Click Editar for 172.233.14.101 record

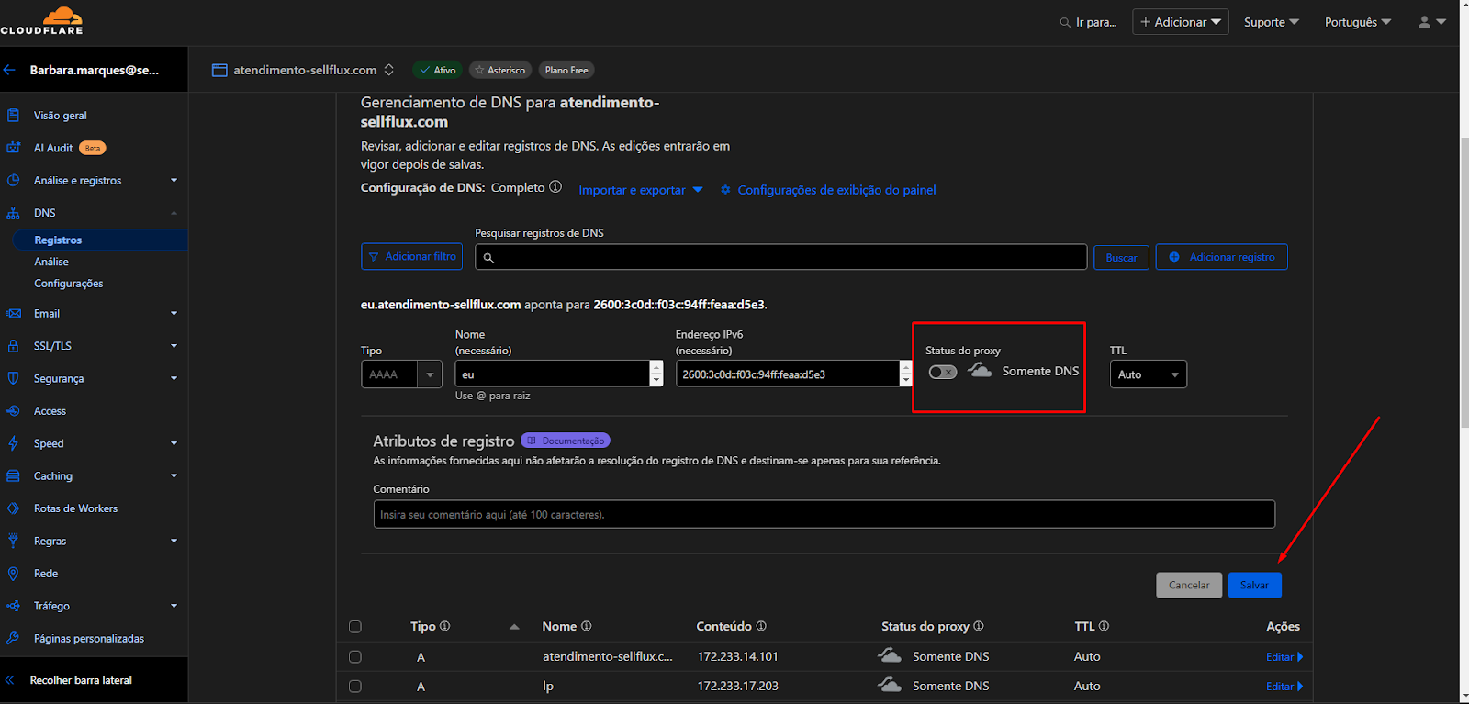1284,657
